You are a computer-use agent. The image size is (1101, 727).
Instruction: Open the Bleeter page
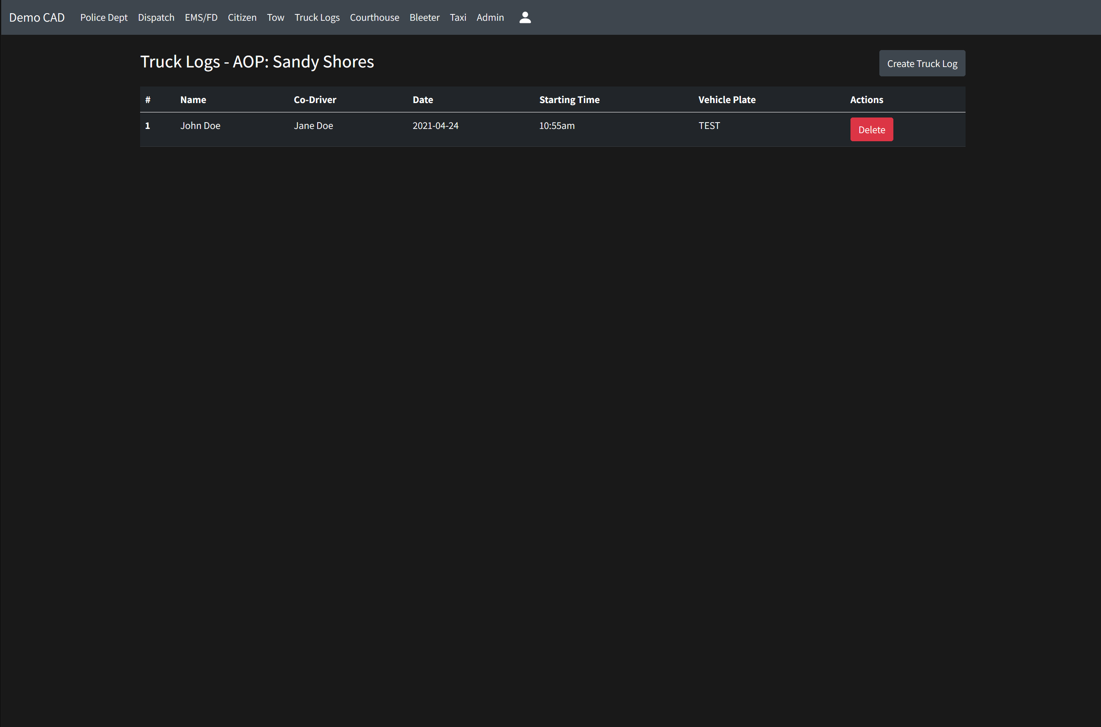pos(424,18)
